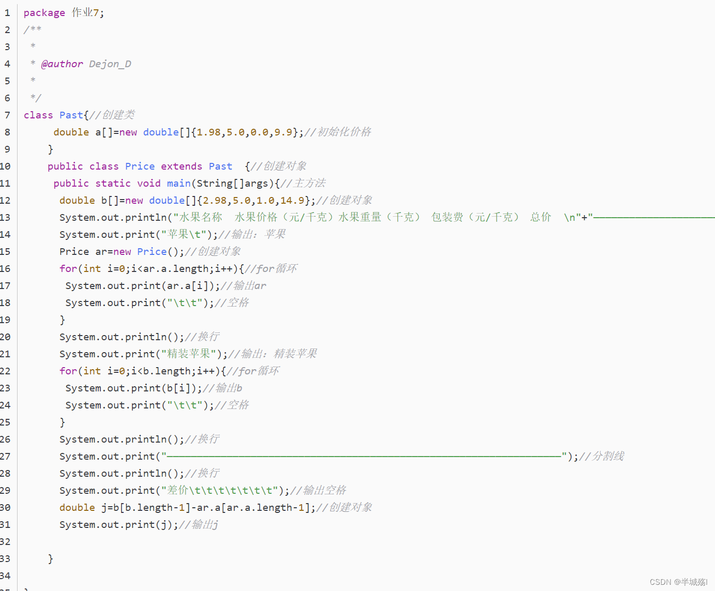Click 'for(int i=0;i<b.length;i++){' loop line

pos(143,371)
